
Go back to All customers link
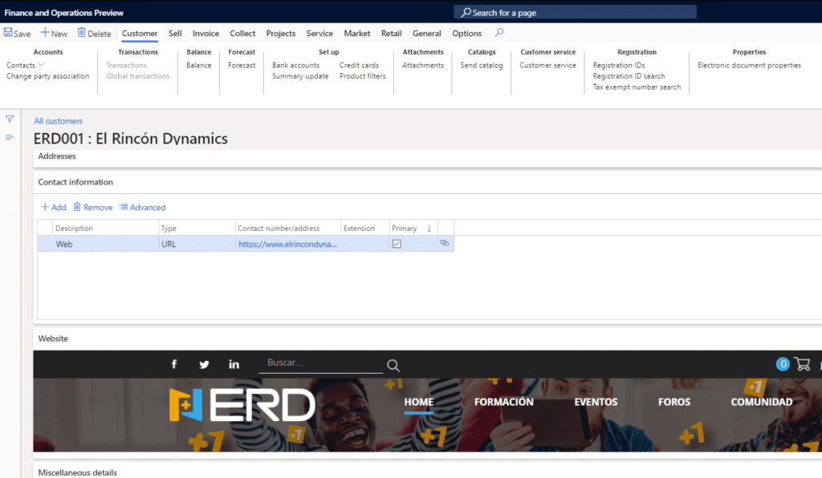[x=58, y=121]
